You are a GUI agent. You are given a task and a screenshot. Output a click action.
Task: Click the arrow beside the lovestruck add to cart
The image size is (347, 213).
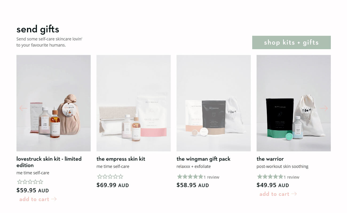pos(54,199)
